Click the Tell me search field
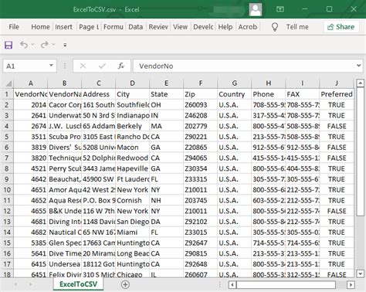Viewport: 366px width, 292px height. point(297,27)
